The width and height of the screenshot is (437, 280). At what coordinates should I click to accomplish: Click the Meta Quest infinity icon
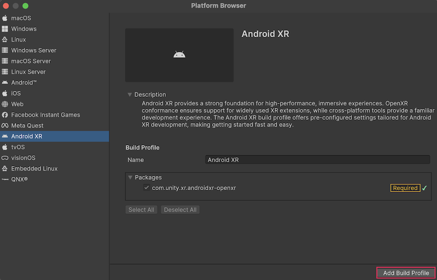pos(5,126)
